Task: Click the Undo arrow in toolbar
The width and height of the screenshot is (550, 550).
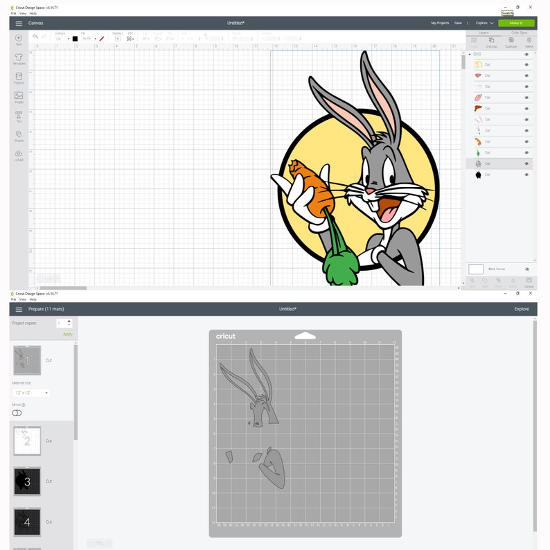Action: 35,37
